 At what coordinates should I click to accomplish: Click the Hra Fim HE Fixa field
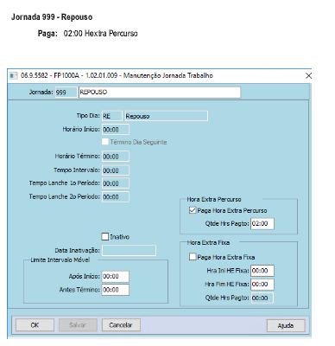pyautogui.click(x=262, y=284)
